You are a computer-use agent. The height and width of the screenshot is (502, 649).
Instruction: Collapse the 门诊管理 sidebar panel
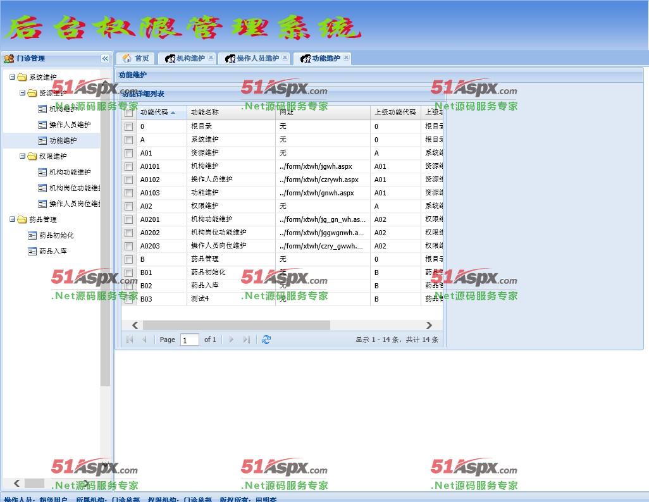pos(105,58)
